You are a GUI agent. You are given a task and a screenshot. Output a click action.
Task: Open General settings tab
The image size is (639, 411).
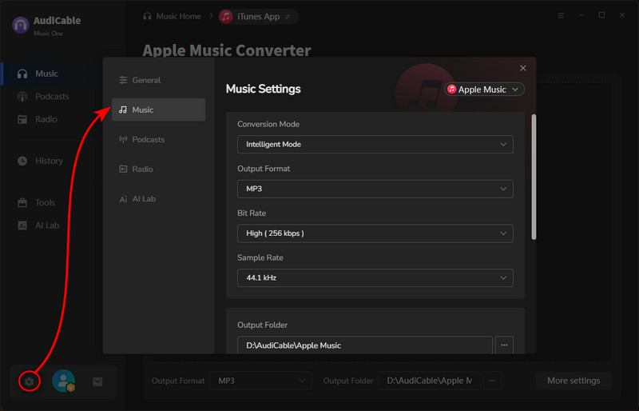pos(158,80)
